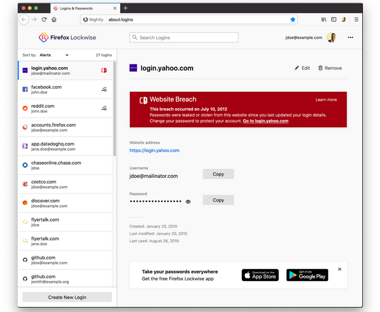
Task: Select the costco.com login entry
Action: pos(65,184)
